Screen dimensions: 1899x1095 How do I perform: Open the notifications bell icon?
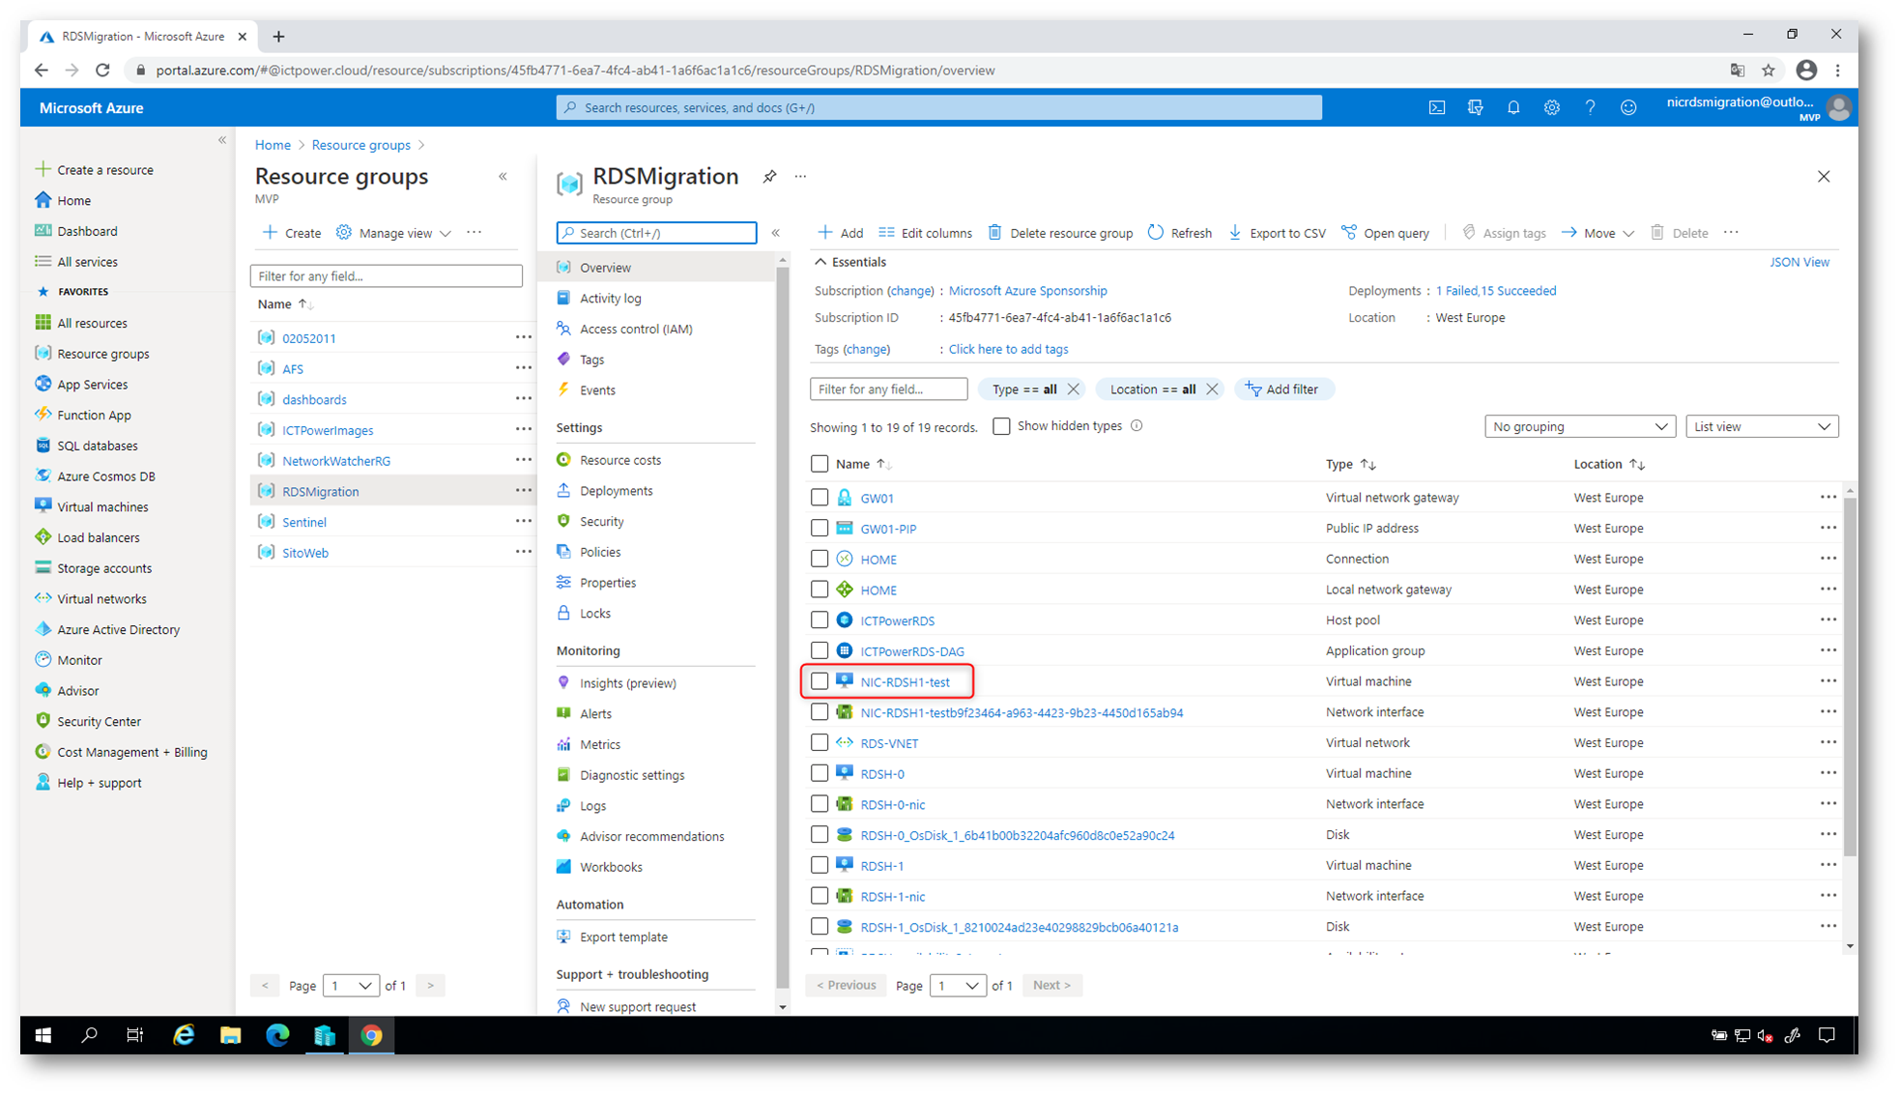coord(1513,107)
